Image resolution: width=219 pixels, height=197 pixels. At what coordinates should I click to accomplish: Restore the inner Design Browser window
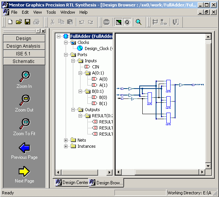pyautogui.click(x=206, y=12)
